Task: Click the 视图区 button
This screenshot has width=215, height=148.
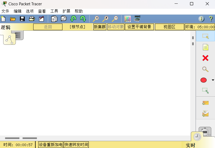Action: [170, 27]
